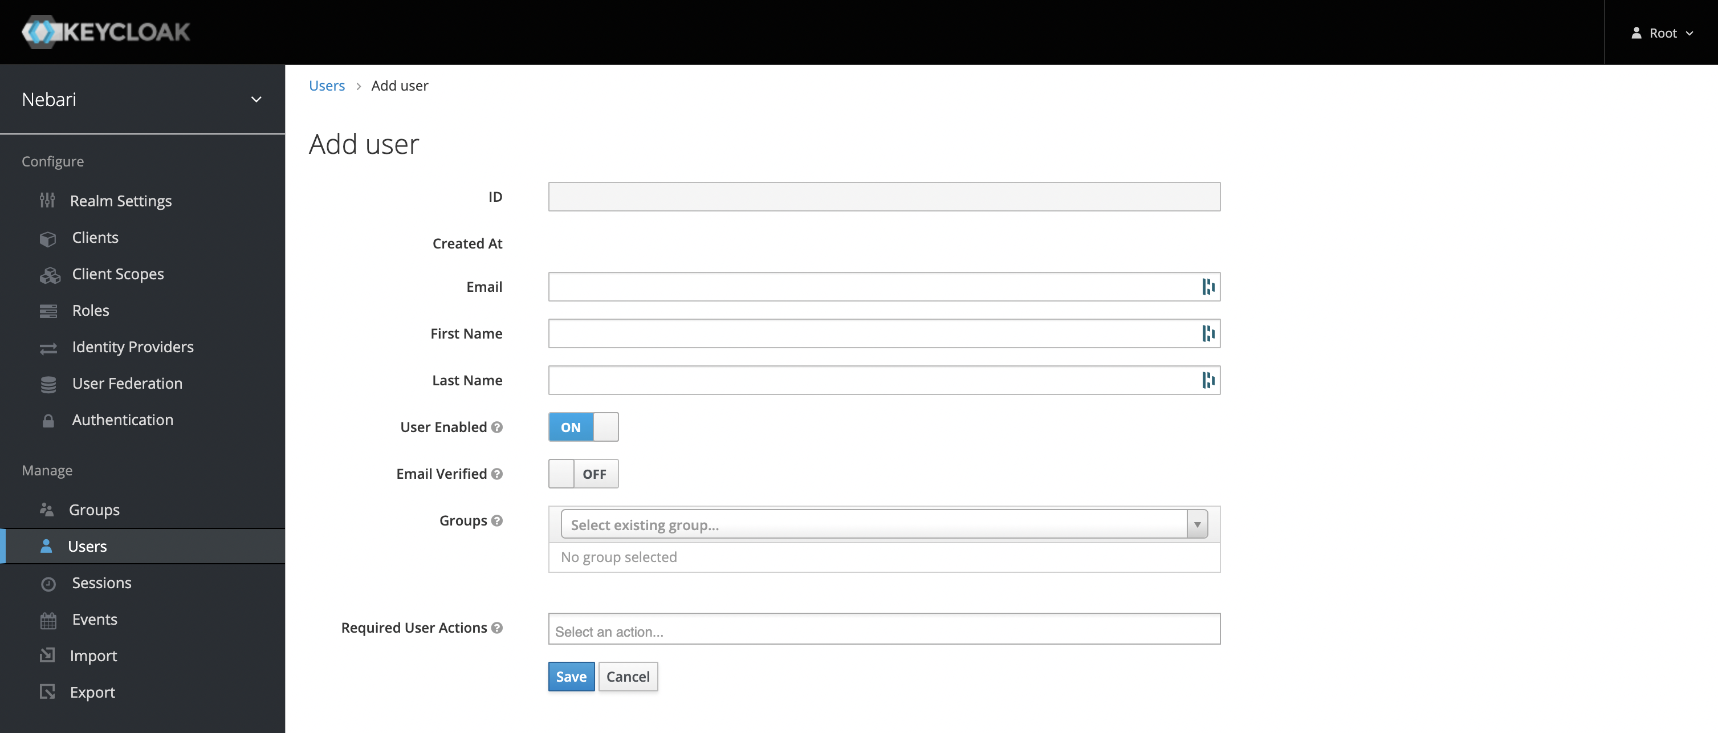
Task: Click the Save button
Action: click(571, 675)
